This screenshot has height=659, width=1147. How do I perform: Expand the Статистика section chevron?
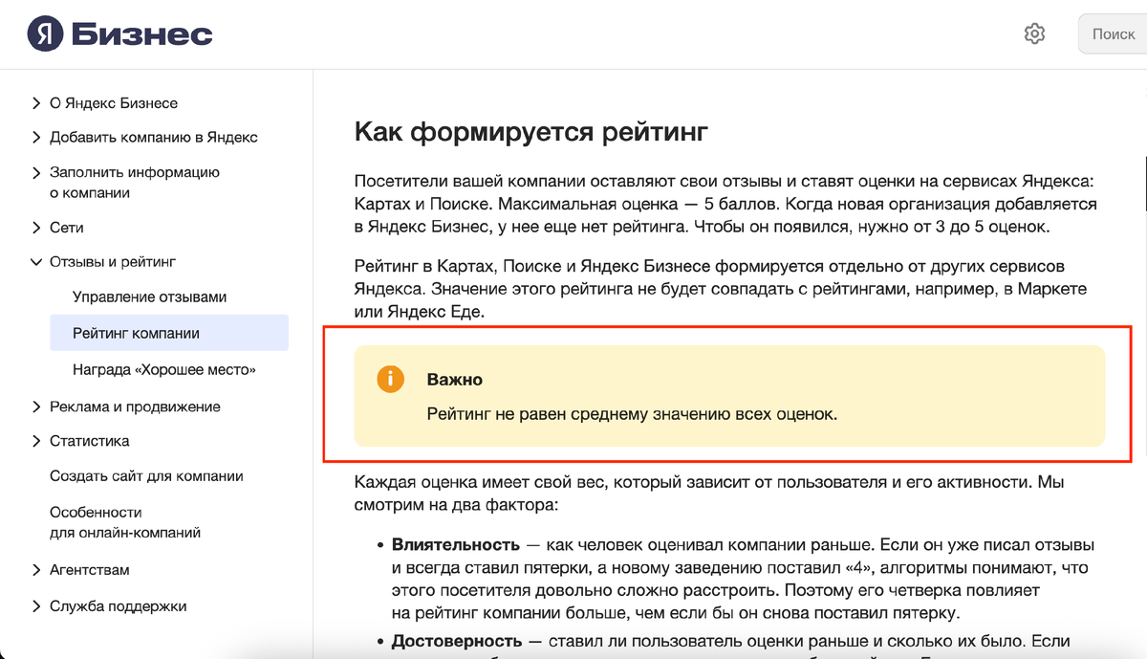pyautogui.click(x=36, y=441)
